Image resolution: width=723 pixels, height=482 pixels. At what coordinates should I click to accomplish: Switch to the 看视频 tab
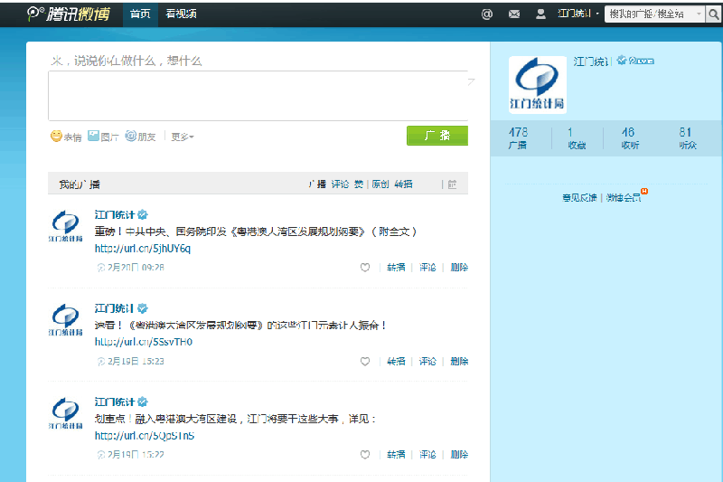click(x=182, y=14)
